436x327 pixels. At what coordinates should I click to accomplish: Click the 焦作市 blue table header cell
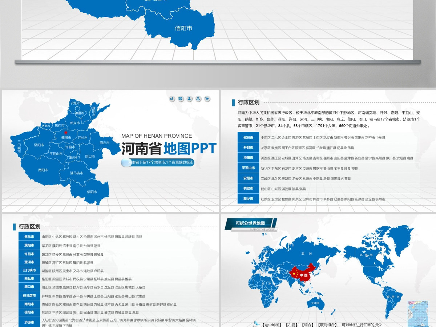(29, 237)
